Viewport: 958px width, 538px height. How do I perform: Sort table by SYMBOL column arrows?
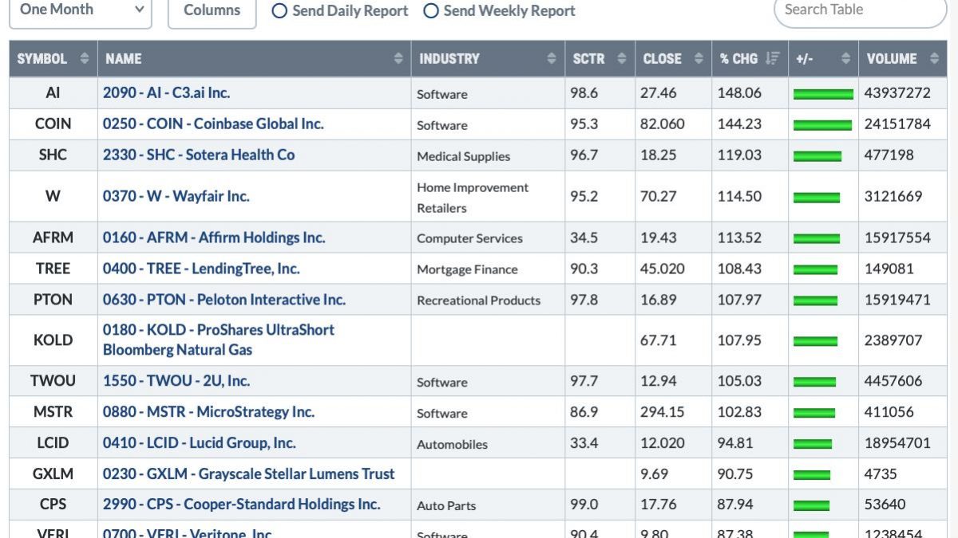(85, 59)
